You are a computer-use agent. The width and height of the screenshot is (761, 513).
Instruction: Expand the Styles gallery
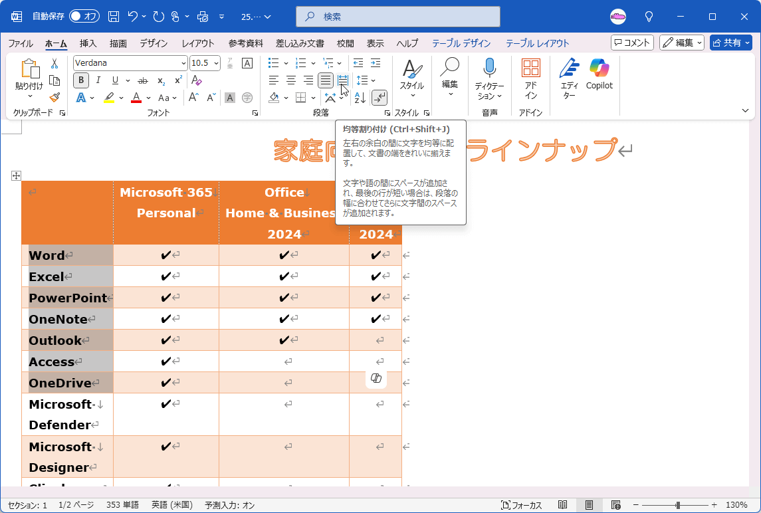(411, 79)
